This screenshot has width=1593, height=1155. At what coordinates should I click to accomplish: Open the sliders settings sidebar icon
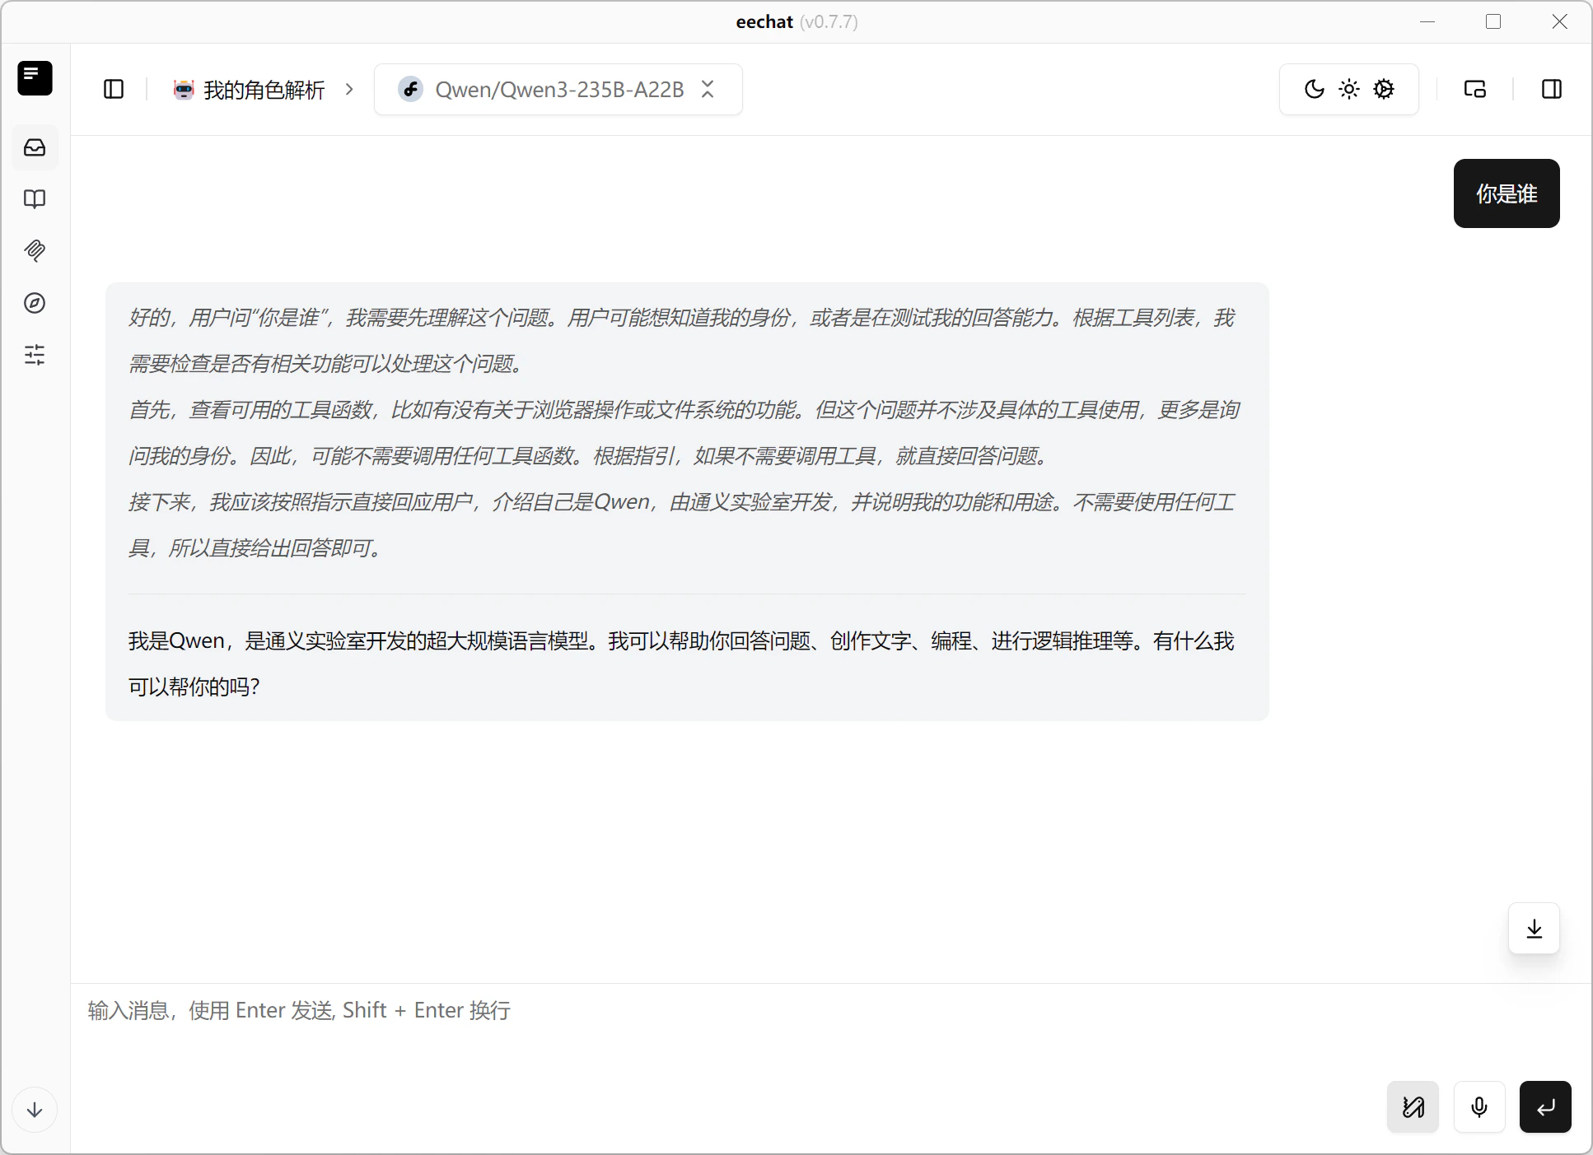click(35, 355)
